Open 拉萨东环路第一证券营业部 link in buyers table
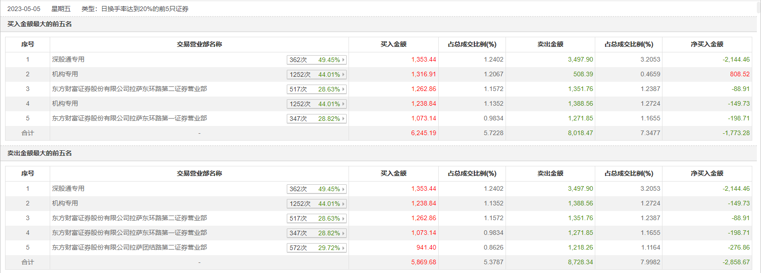 [129, 119]
